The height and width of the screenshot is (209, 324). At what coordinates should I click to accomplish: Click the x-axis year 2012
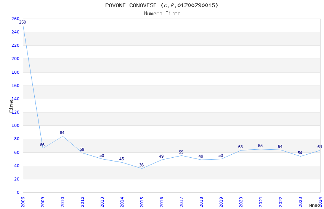82,202
